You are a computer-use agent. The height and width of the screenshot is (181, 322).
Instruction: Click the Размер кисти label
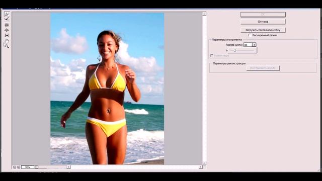point(234,45)
